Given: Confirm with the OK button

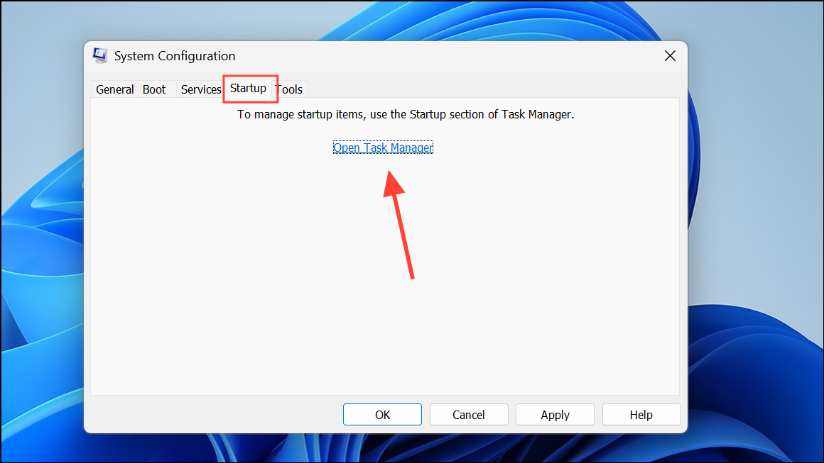Looking at the screenshot, I should point(383,415).
